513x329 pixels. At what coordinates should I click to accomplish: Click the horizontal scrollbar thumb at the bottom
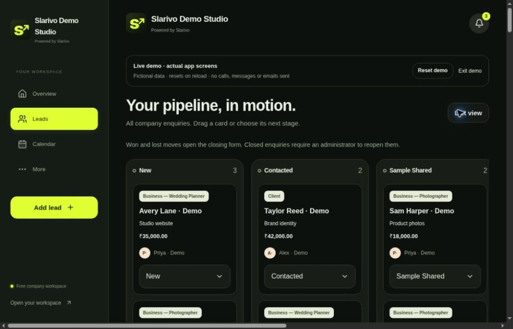pos(147,326)
